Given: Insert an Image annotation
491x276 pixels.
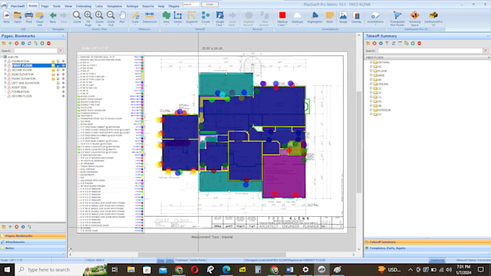Looking at the screenshot, I should (x=343, y=17).
